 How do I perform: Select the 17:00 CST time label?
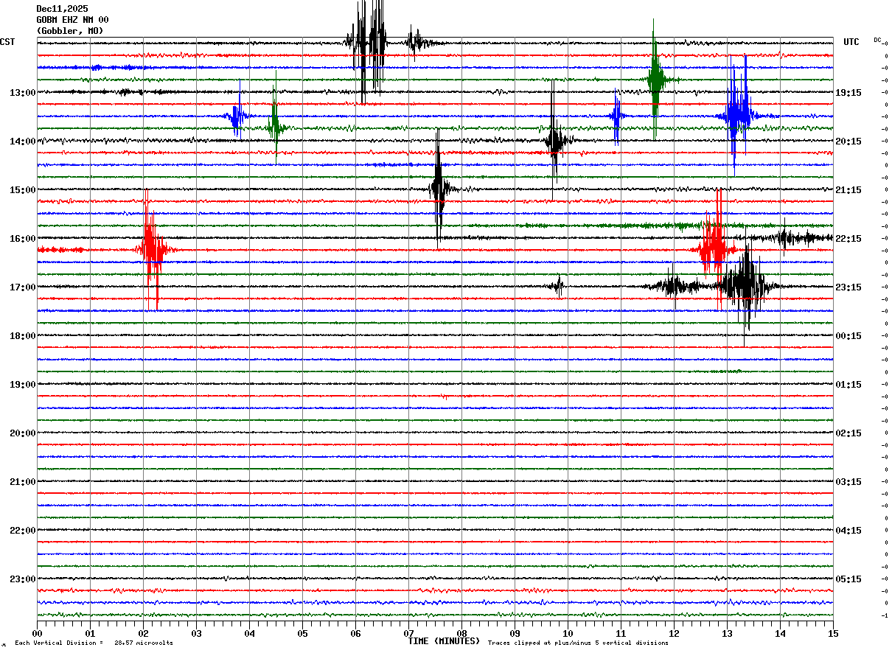tap(22, 287)
